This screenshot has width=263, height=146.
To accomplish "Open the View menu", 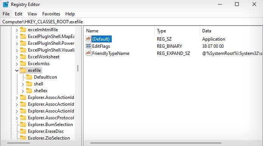I will tap(32, 14).
